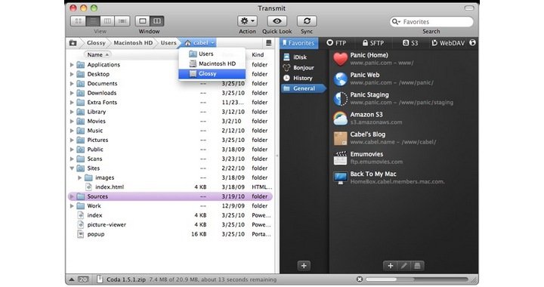Screen dimensions: 544x287
Task: Open the Amazon S3 favorite
Action: 403,118
